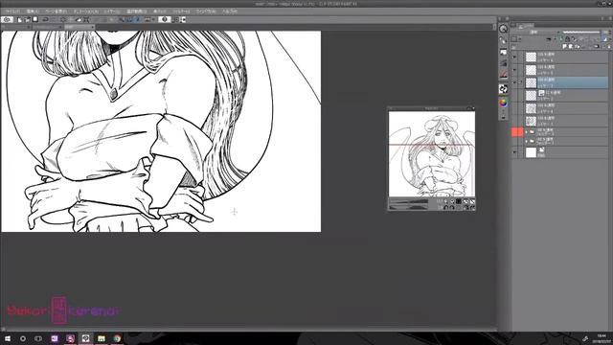The height and width of the screenshot is (345, 613).
Task: Click the Layer 4 thumbnail
Action: click(x=531, y=108)
